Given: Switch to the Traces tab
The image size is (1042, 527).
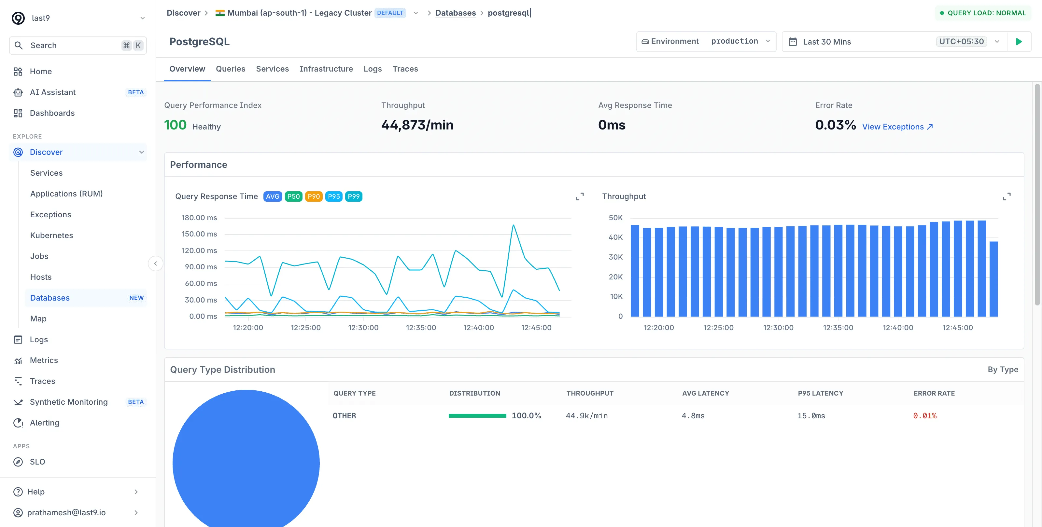Looking at the screenshot, I should pos(405,69).
